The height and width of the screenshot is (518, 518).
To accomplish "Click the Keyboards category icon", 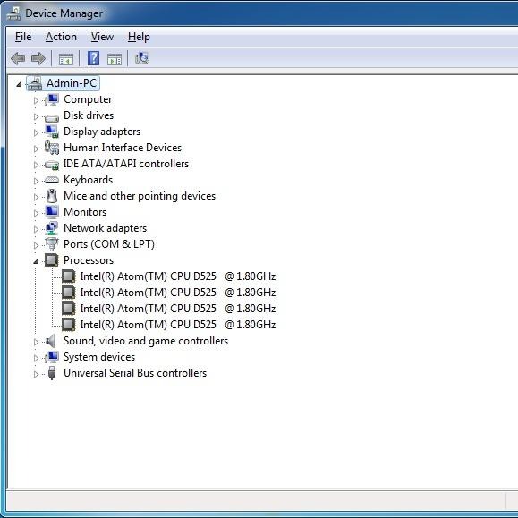I will (52, 180).
